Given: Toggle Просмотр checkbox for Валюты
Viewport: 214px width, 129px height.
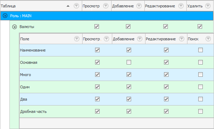Looking at the screenshot, I should (97, 27).
